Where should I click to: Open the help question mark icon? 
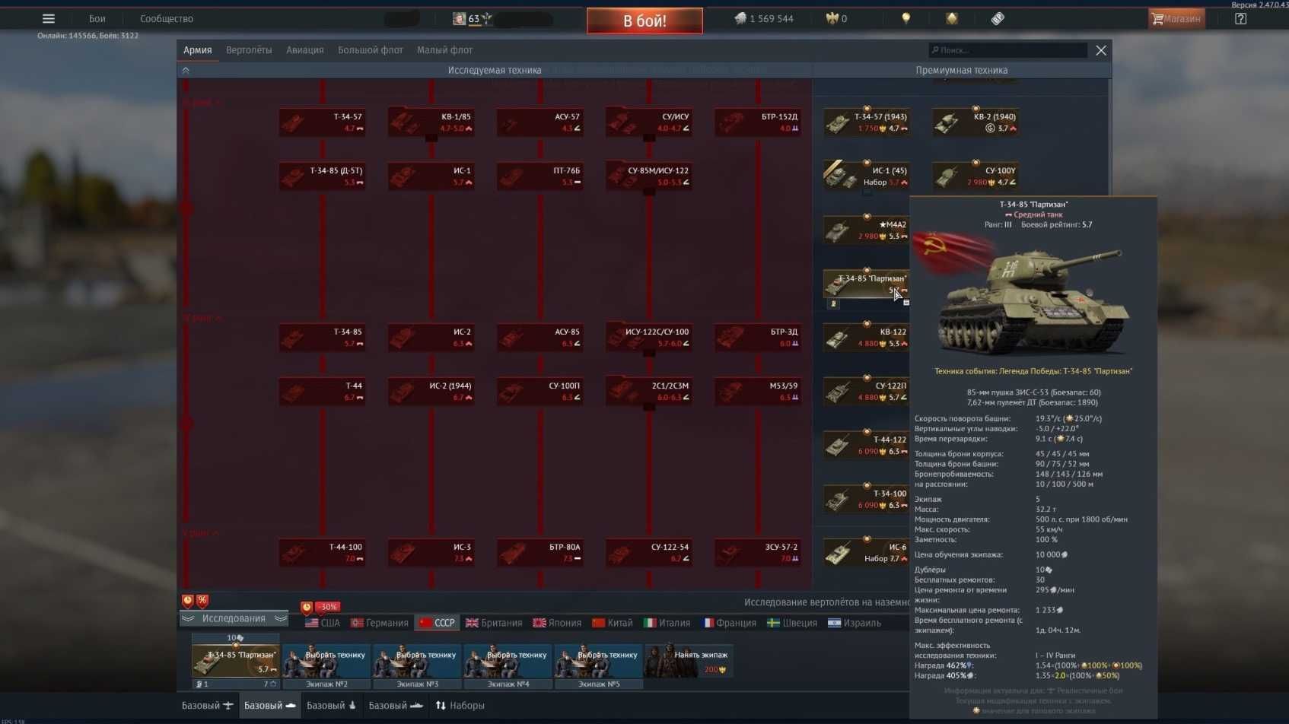click(1240, 19)
